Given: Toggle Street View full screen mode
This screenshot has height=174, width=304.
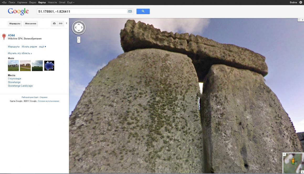Looking at the screenshot, I should pyautogui.click(x=299, y=20).
